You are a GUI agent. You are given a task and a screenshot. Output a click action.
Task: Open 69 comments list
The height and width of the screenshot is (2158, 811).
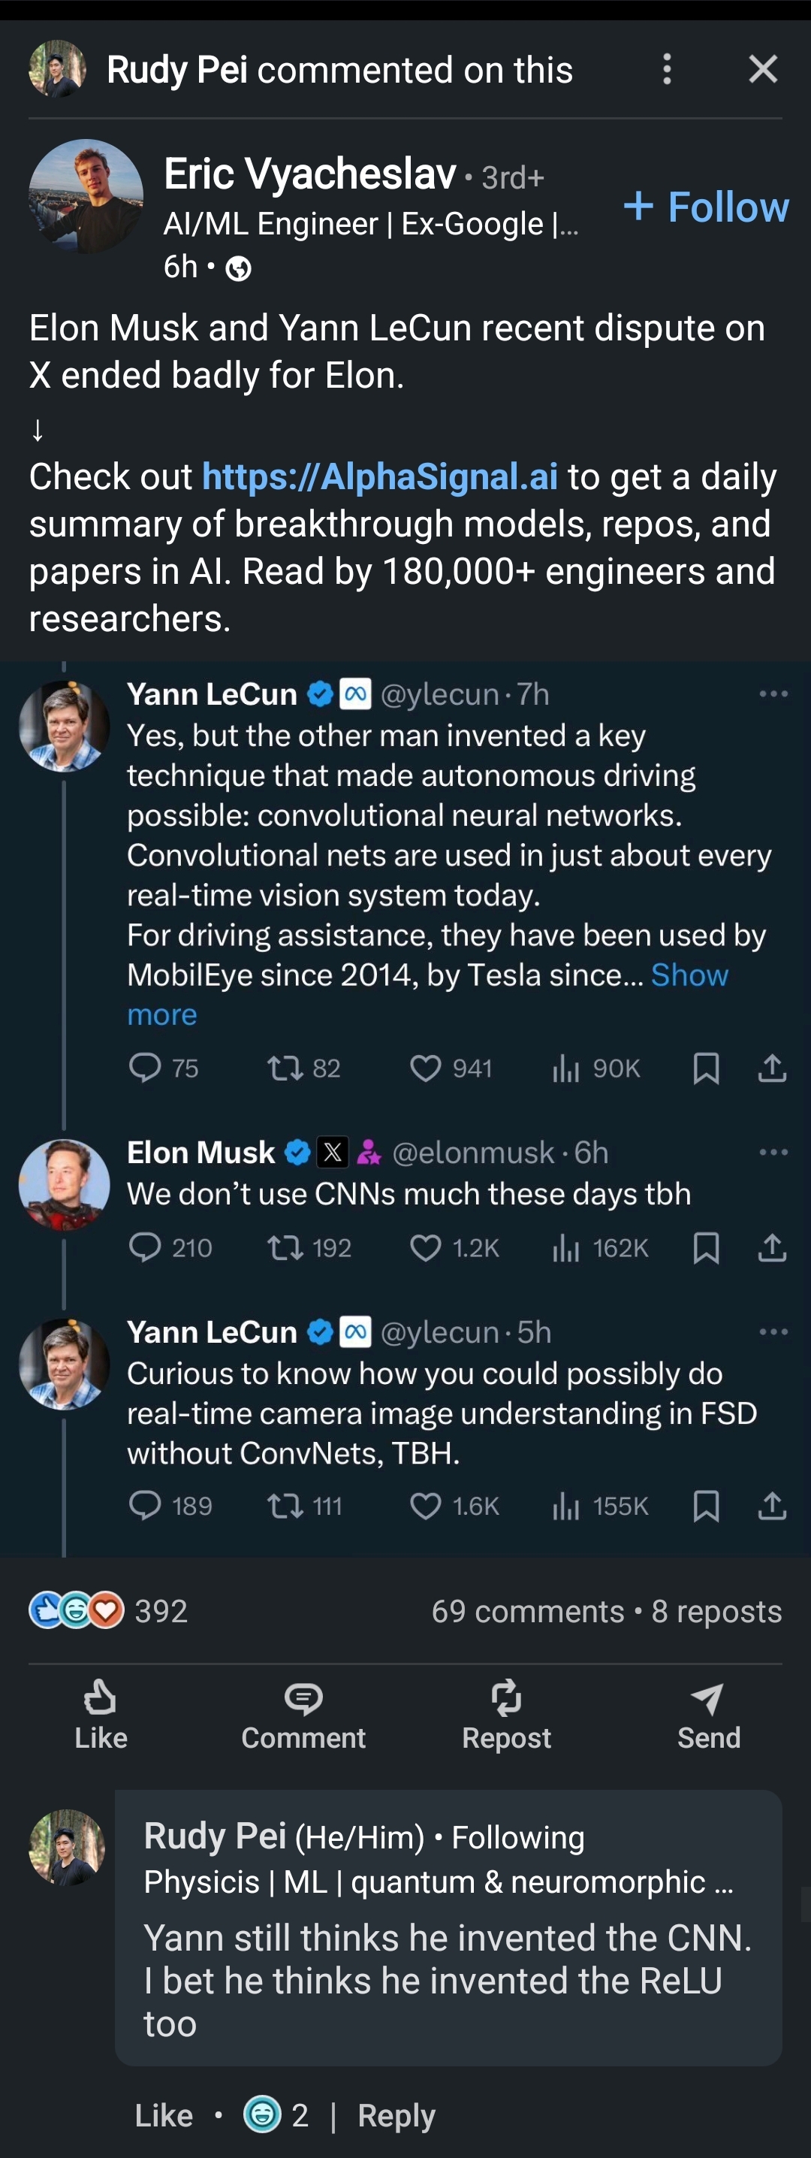(x=527, y=1612)
